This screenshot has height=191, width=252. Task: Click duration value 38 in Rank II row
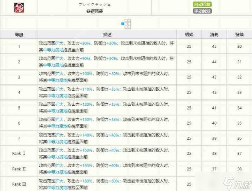pyautogui.click(x=239, y=169)
